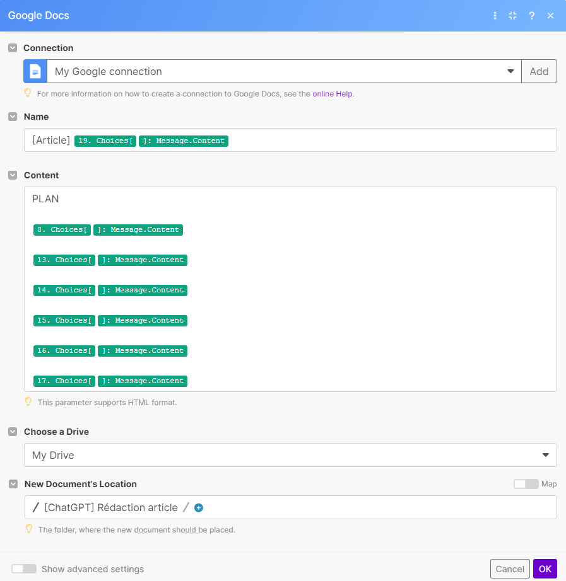Click Message.Content token in row 8
566x581 pixels.
[138, 230]
